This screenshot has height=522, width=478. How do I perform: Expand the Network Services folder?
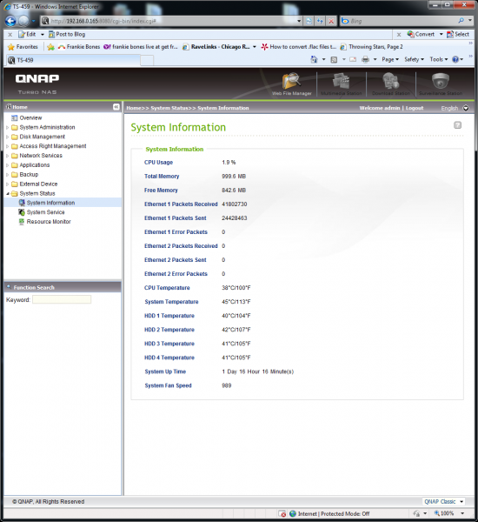(x=7, y=156)
